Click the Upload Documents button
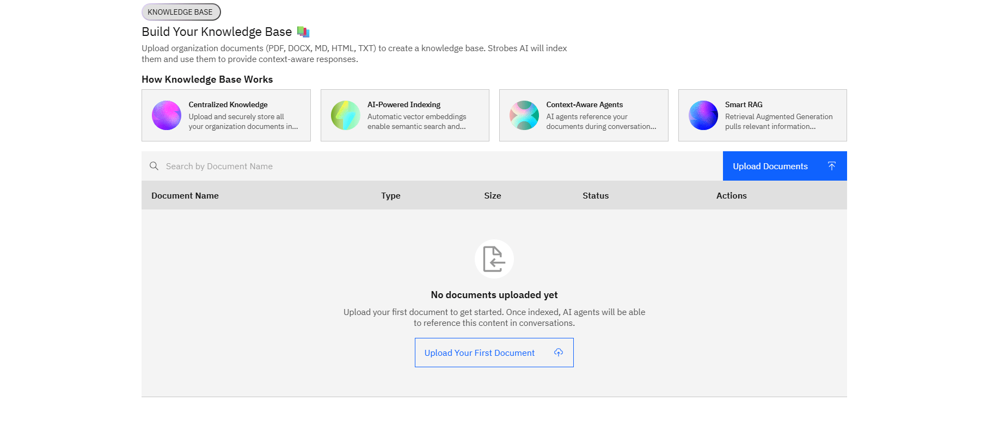This screenshot has width=987, height=426. (x=784, y=166)
